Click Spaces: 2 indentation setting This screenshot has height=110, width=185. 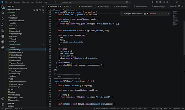(134, 109)
